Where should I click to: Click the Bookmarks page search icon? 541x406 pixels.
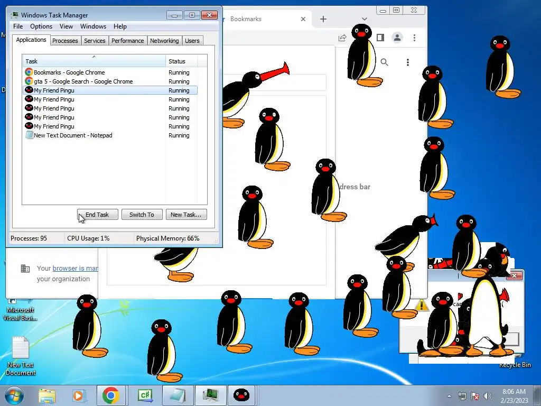[x=384, y=62]
